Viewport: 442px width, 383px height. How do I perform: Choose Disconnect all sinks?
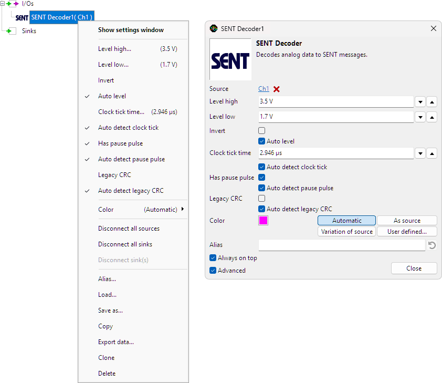coord(133,244)
